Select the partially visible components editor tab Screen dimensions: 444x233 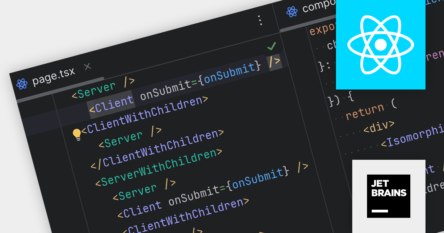click(316, 8)
